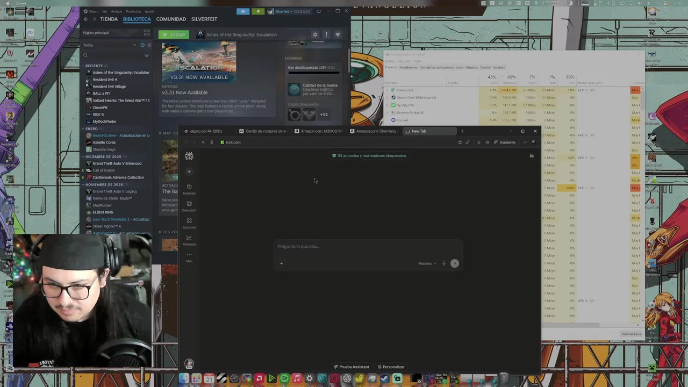The height and width of the screenshot is (387, 688).
Task: Select Resident Evil 4 in the Steam library
Action: click(x=105, y=80)
